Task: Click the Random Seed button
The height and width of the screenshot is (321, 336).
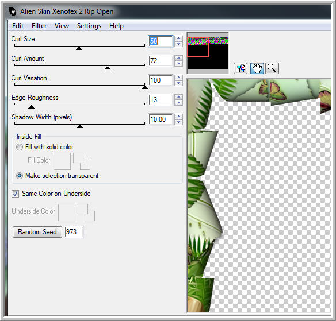Action: pos(37,232)
